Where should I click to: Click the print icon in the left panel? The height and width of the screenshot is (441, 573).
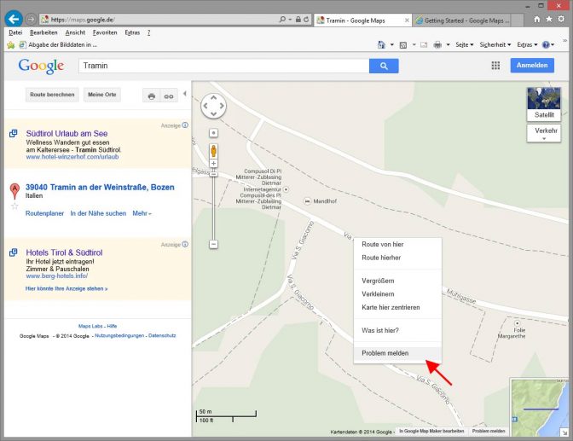[151, 96]
